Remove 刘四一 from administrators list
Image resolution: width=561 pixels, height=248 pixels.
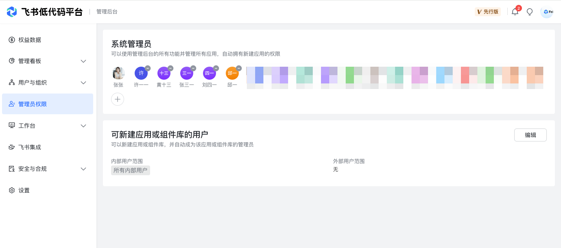tap(216, 68)
